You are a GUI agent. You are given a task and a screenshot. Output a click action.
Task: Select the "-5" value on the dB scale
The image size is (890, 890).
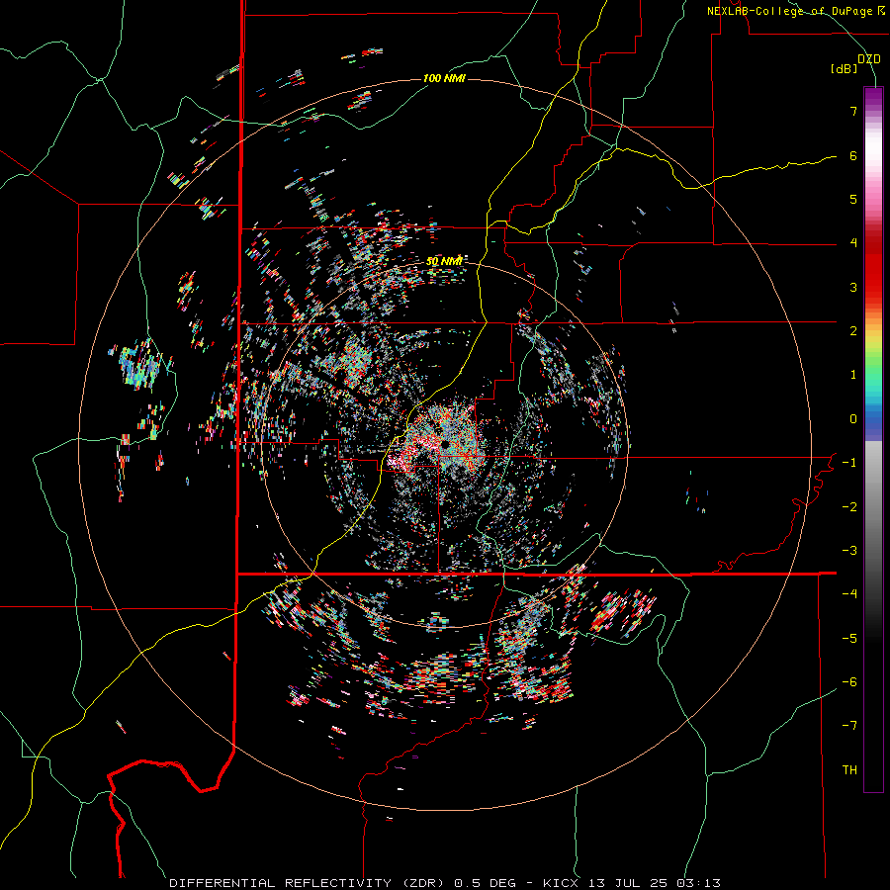pos(849,639)
